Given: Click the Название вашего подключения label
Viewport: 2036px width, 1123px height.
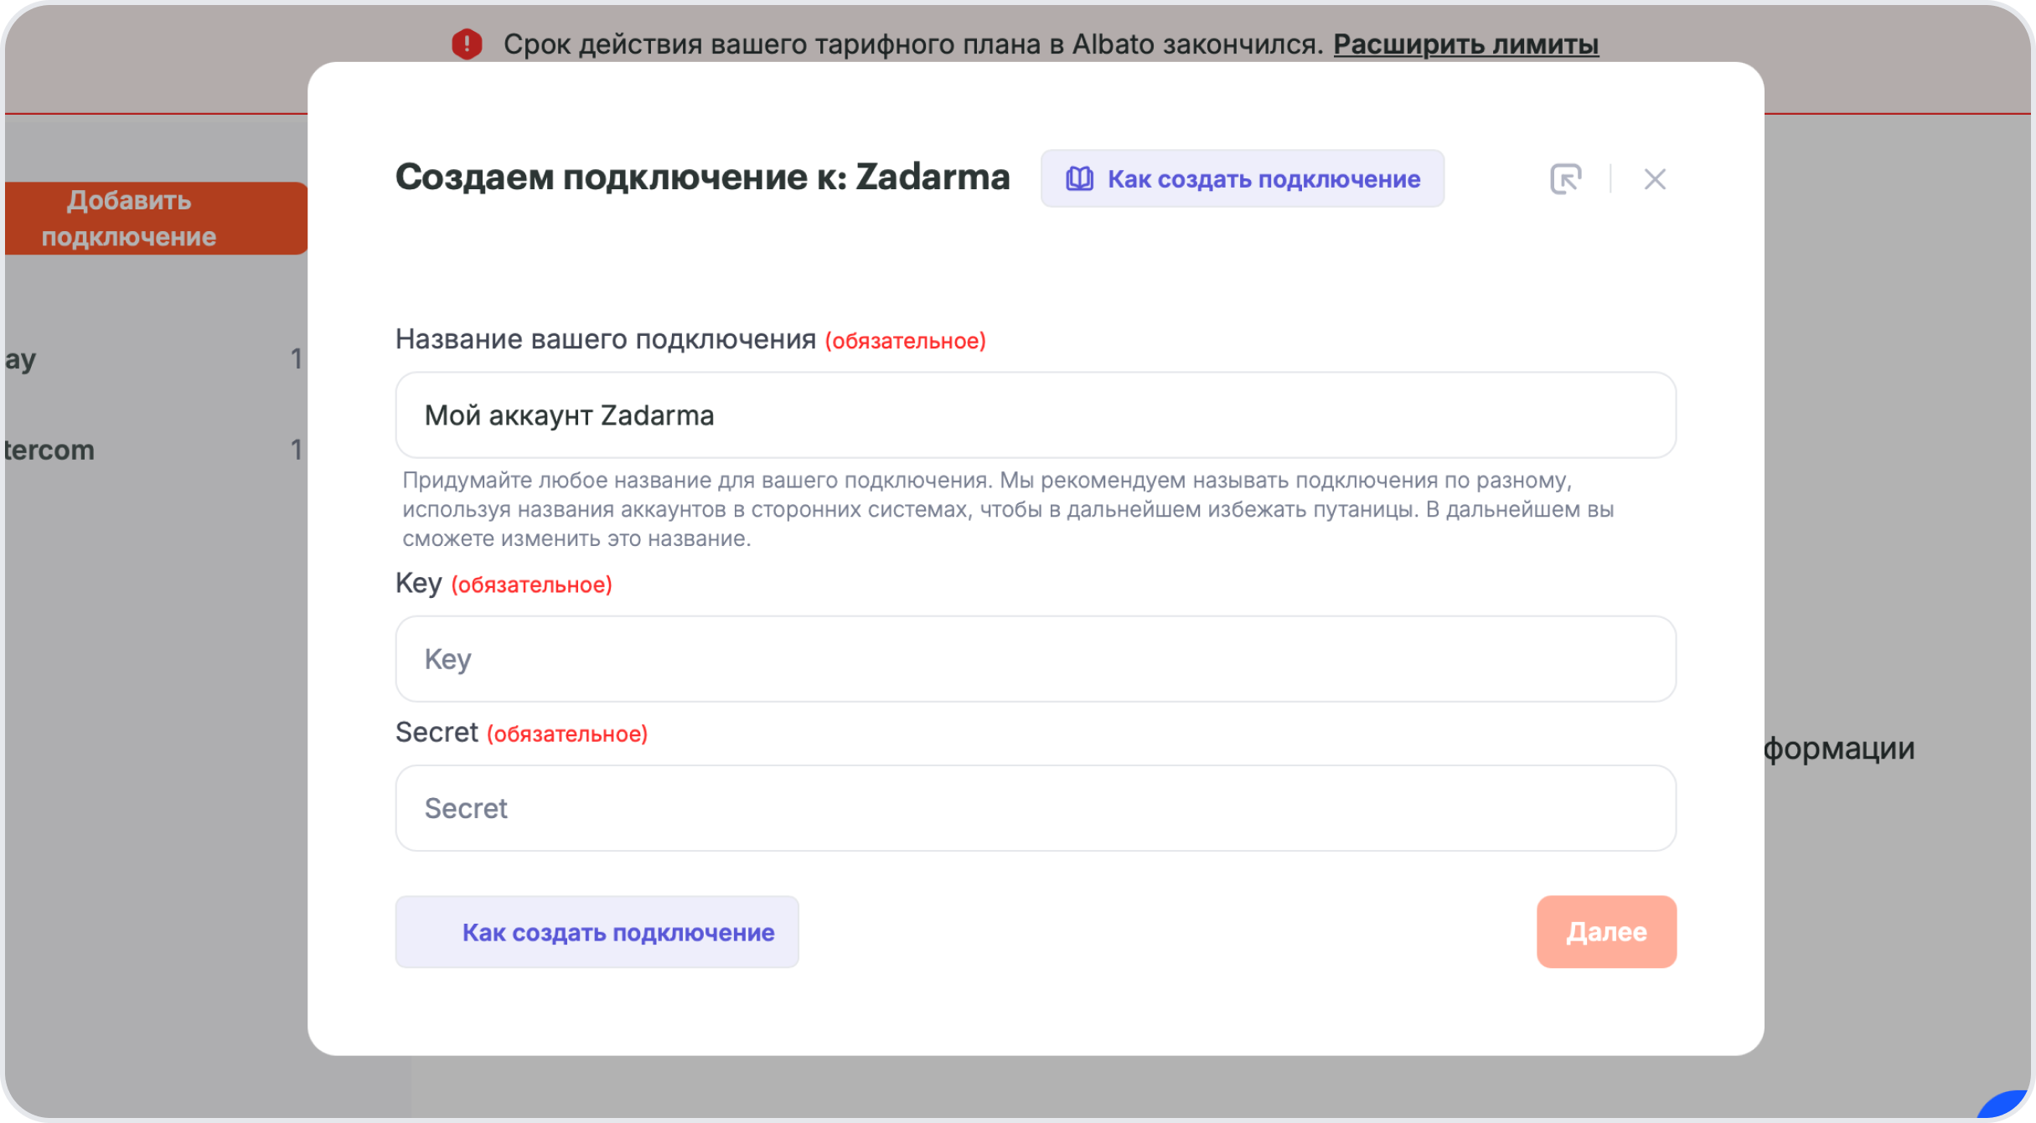Looking at the screenshot, I should (x=605, y=339).
